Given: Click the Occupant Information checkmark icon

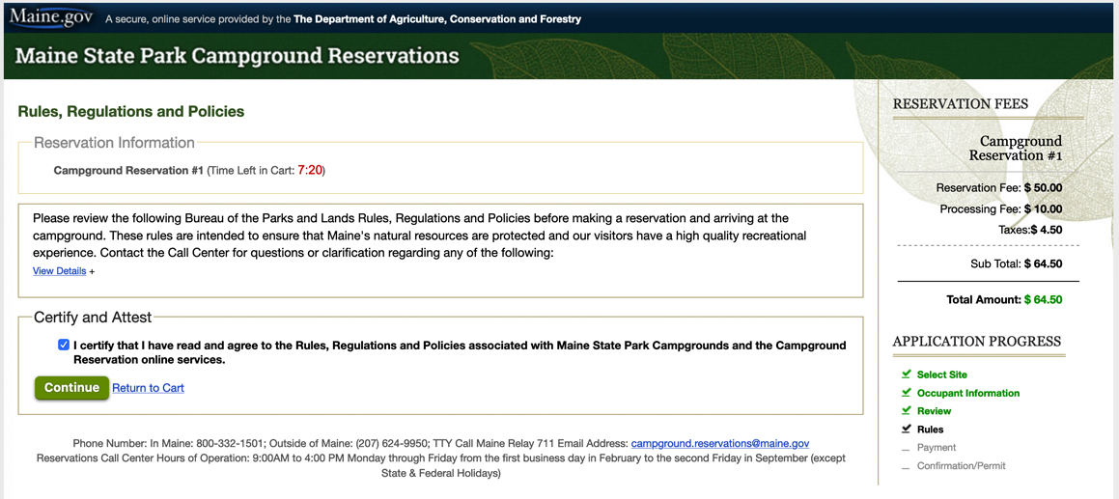Looking at the screenshot, I should pos(907,393).
